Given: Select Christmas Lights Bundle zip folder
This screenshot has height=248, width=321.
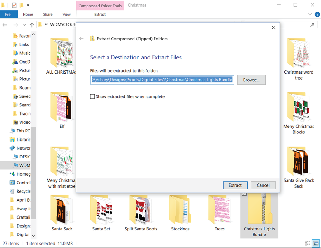Looking at the screenshot, I should point(259,216).
